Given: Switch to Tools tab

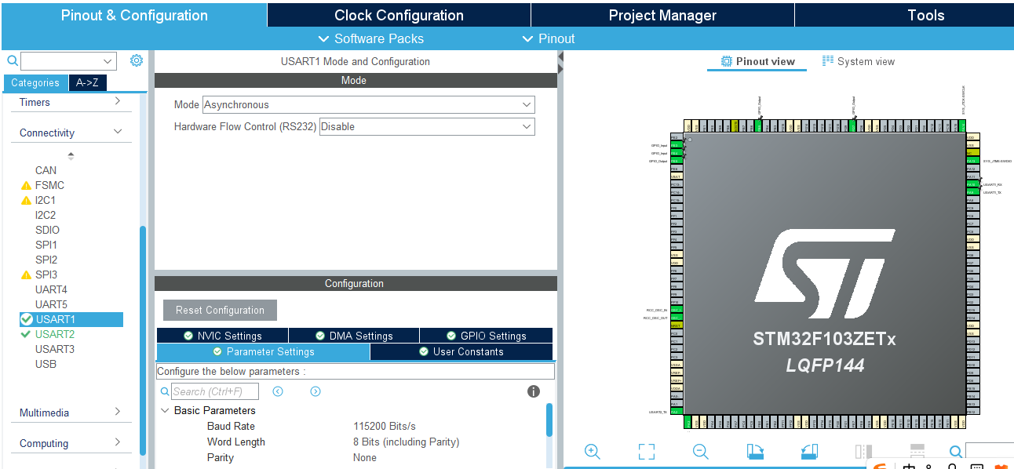Looking at the screenshot, I should coord(926,15).
